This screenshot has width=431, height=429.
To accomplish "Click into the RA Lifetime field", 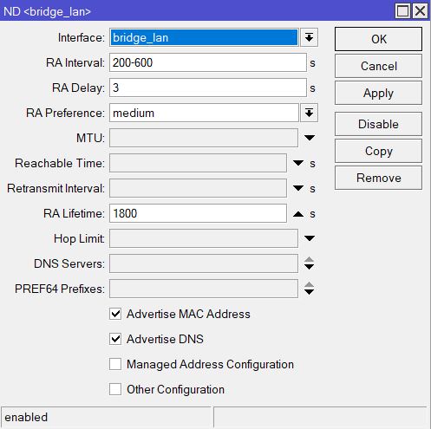I will click(198, 213).
